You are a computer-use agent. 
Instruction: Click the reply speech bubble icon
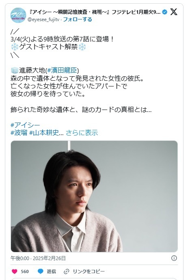41,271
